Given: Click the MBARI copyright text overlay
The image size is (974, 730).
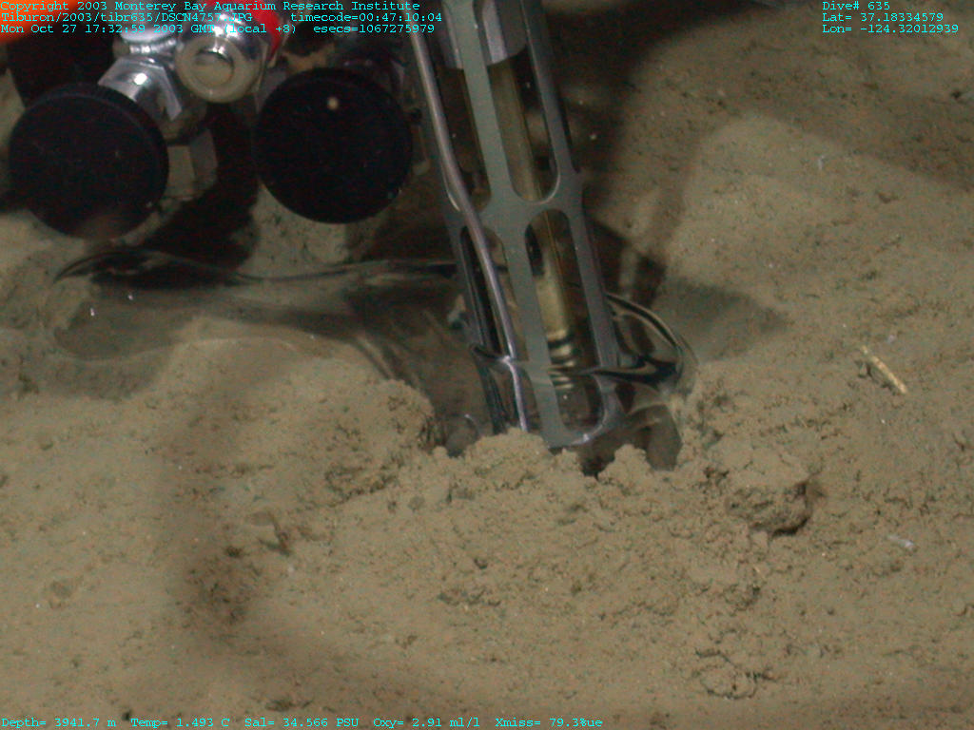Looking at the screenshot, I should 209,6.
